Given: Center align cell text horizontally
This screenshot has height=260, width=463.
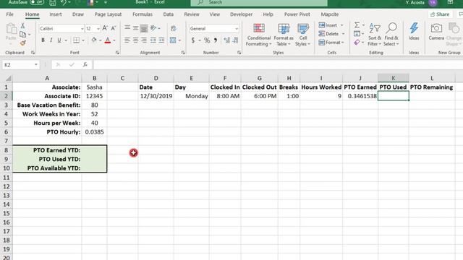Looking at the screenshot, I should pos(135,40).
